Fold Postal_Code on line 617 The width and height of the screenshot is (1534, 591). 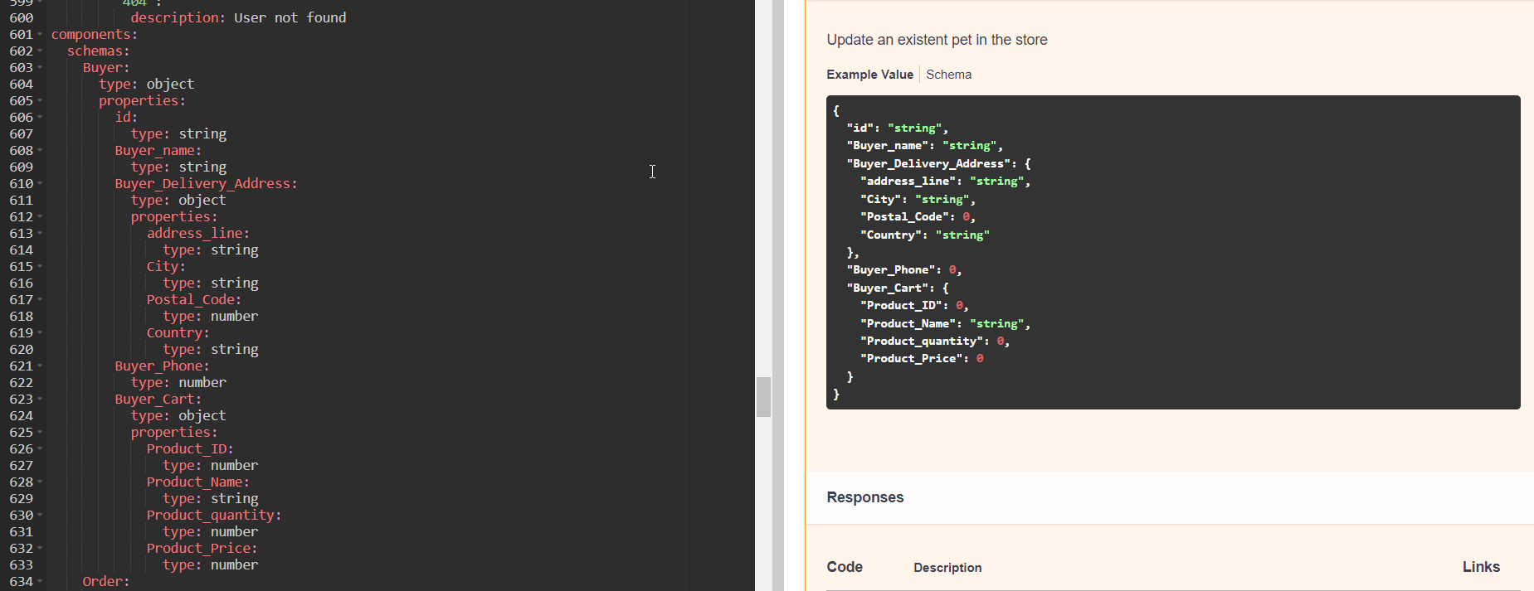[x=40, y=300]
